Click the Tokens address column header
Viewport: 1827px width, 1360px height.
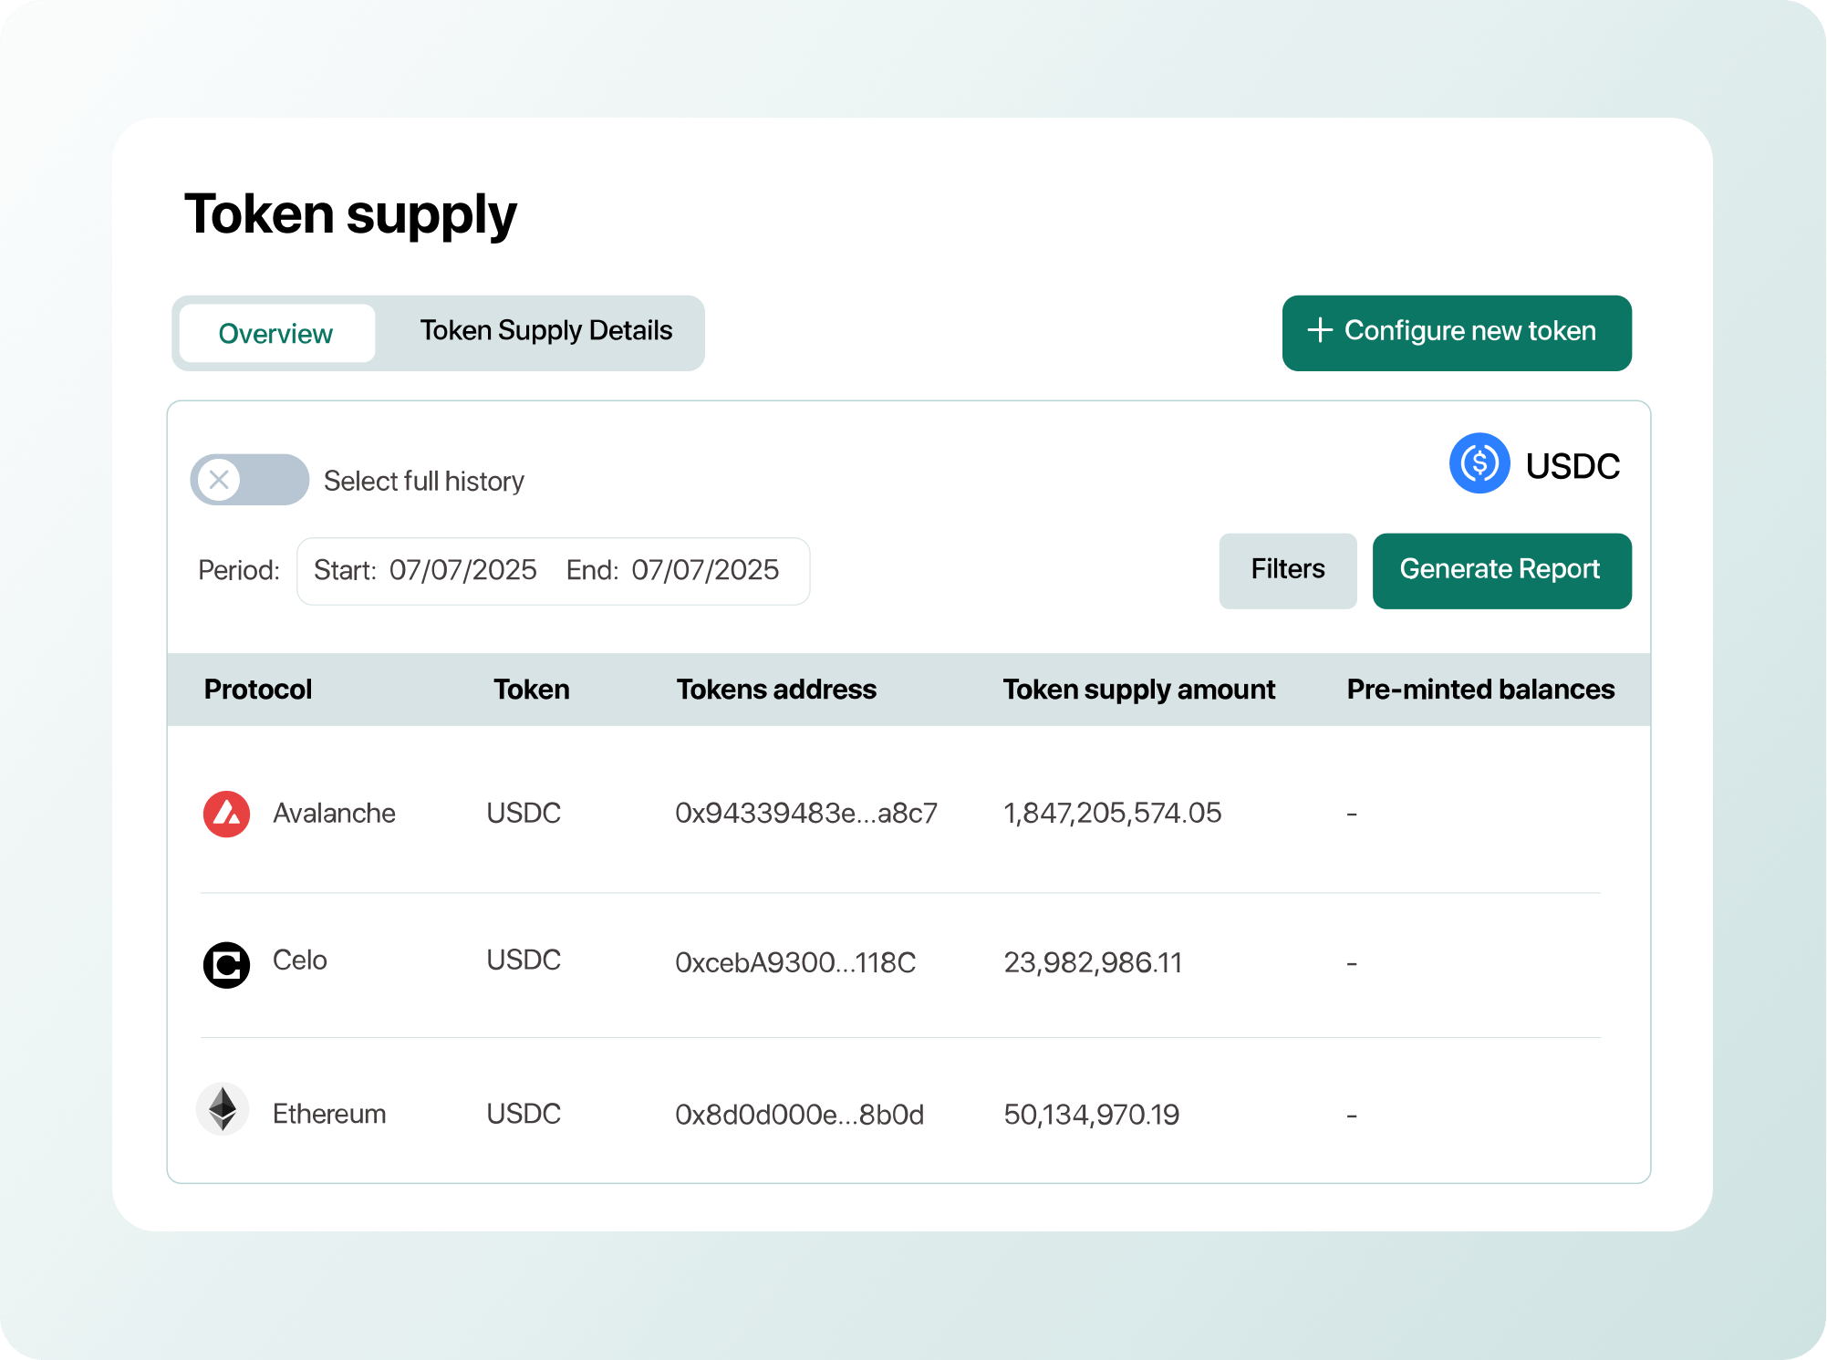(776, 690)
